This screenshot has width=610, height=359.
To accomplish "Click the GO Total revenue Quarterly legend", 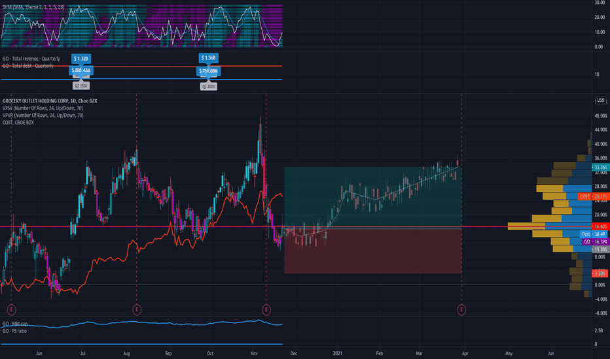I will click(x=31, y=59).
